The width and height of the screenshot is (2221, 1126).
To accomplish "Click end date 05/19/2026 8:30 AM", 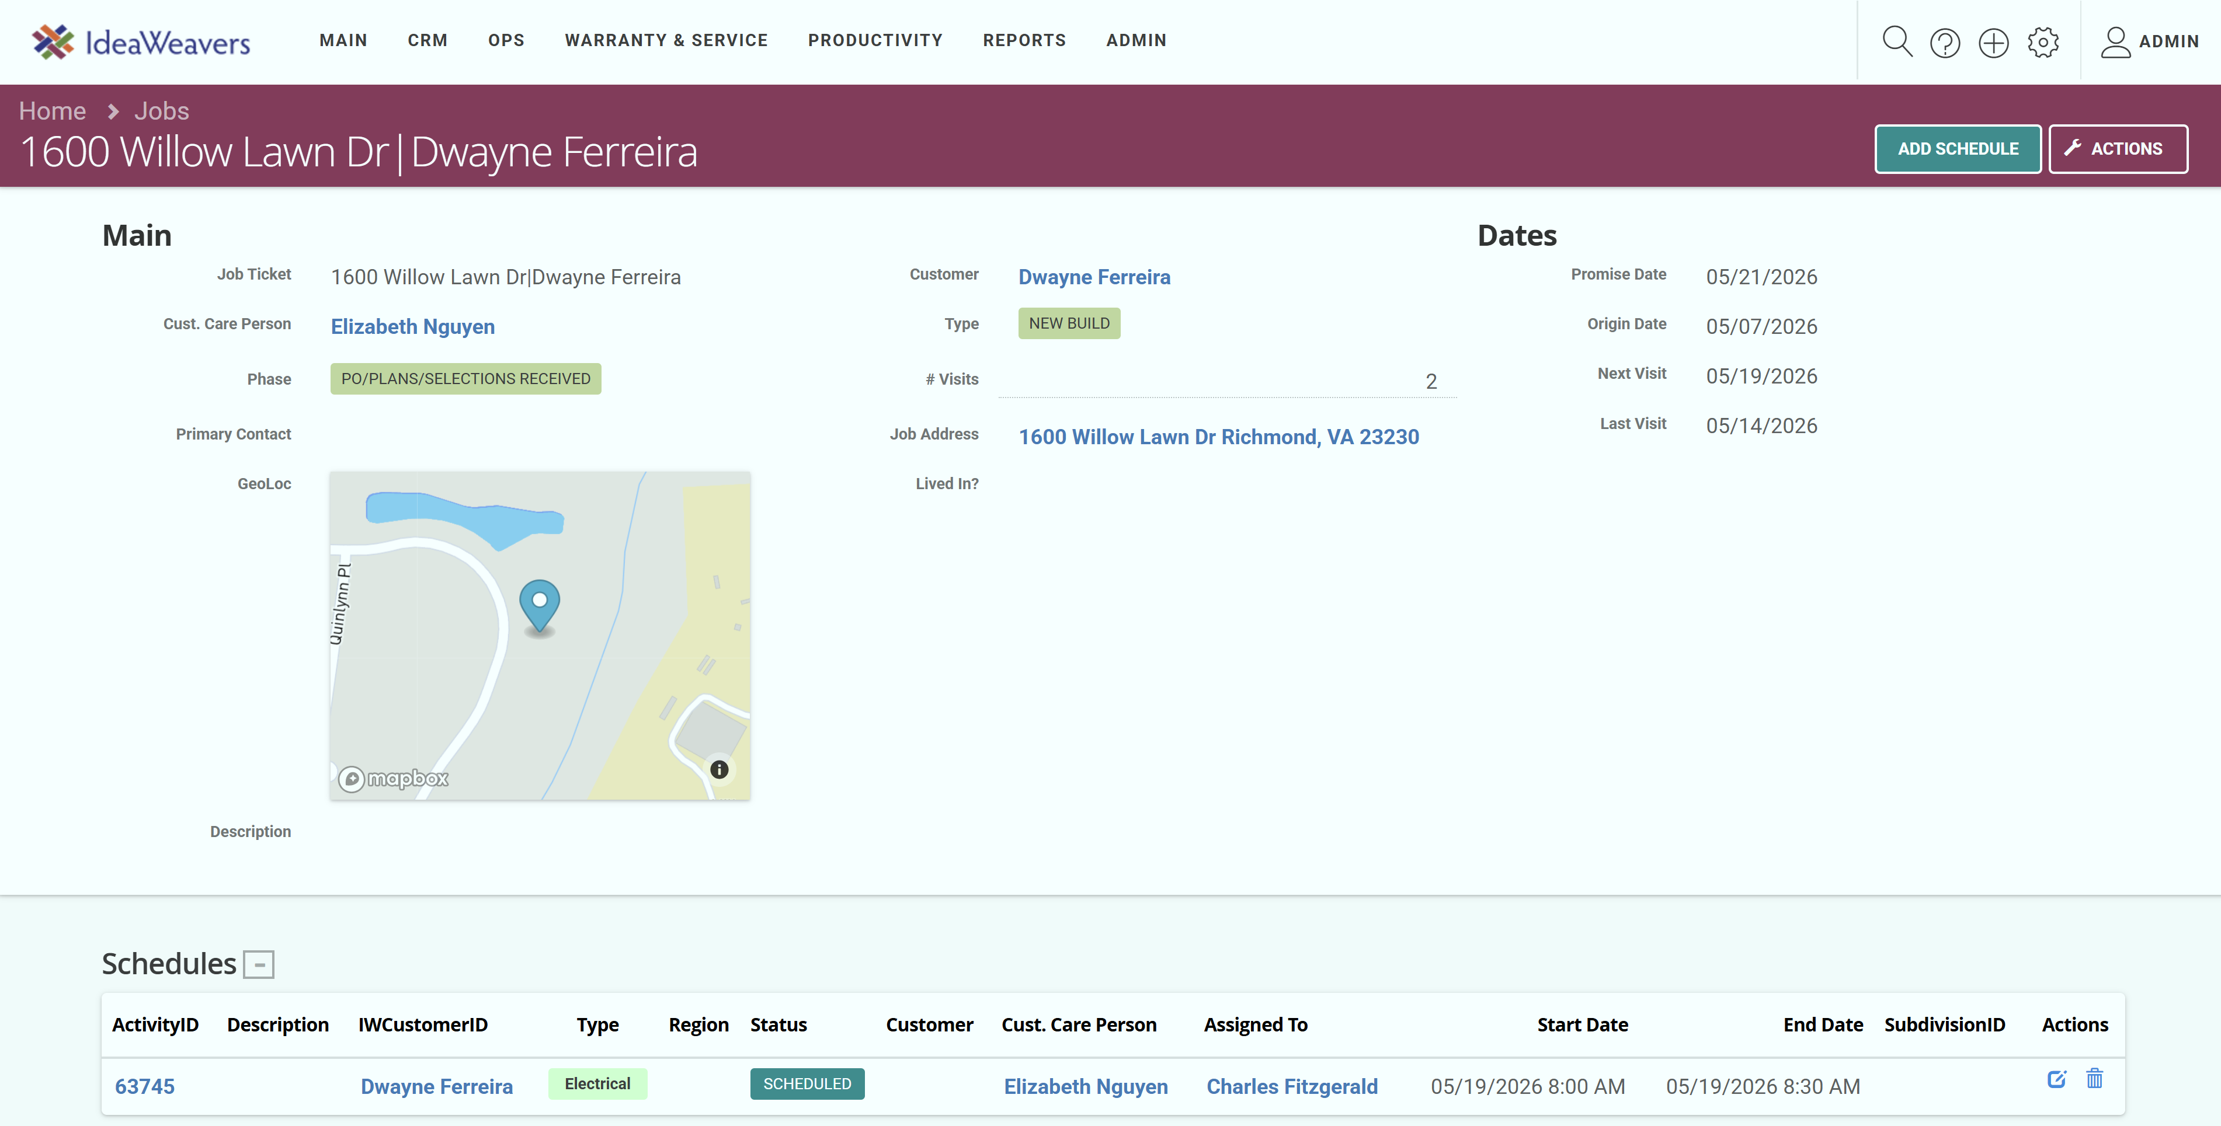I will [1763, 1087].
